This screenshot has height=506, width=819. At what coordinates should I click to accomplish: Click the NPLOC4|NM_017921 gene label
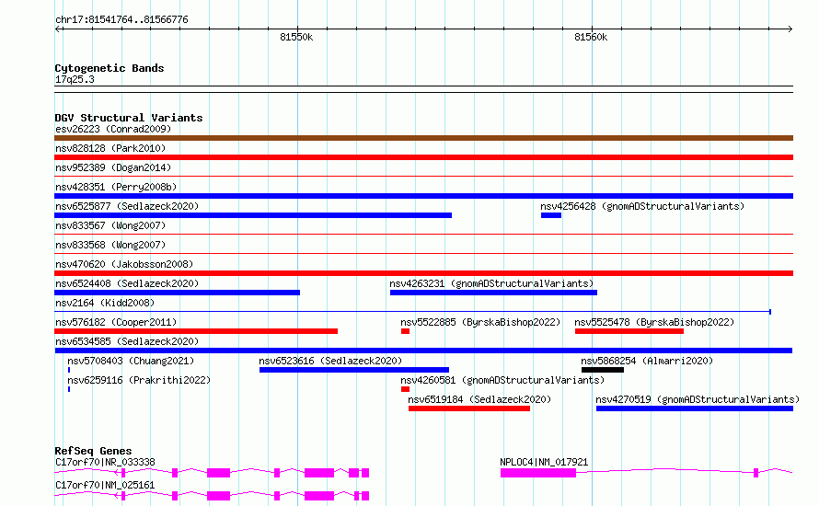pos(544,462)
